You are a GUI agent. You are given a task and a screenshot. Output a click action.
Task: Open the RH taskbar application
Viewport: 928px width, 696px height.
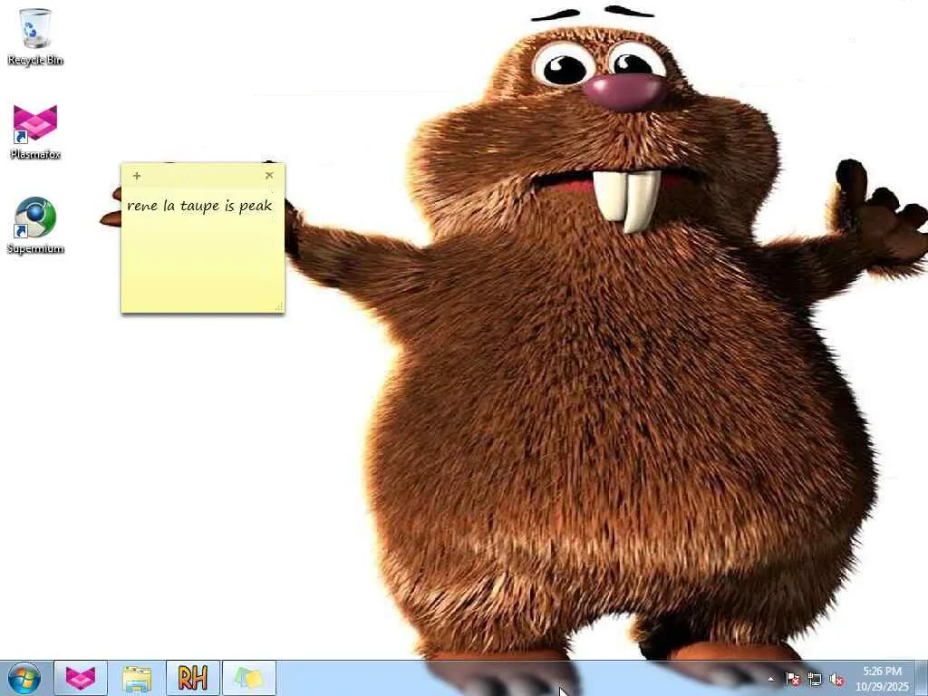click(193, 678)
